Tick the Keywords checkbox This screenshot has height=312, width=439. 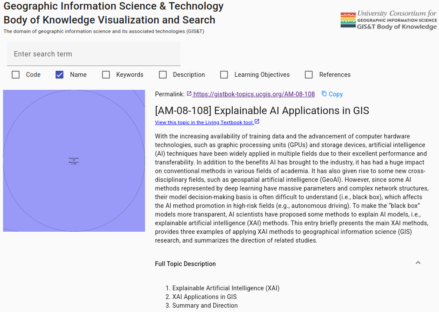(106, 75)
